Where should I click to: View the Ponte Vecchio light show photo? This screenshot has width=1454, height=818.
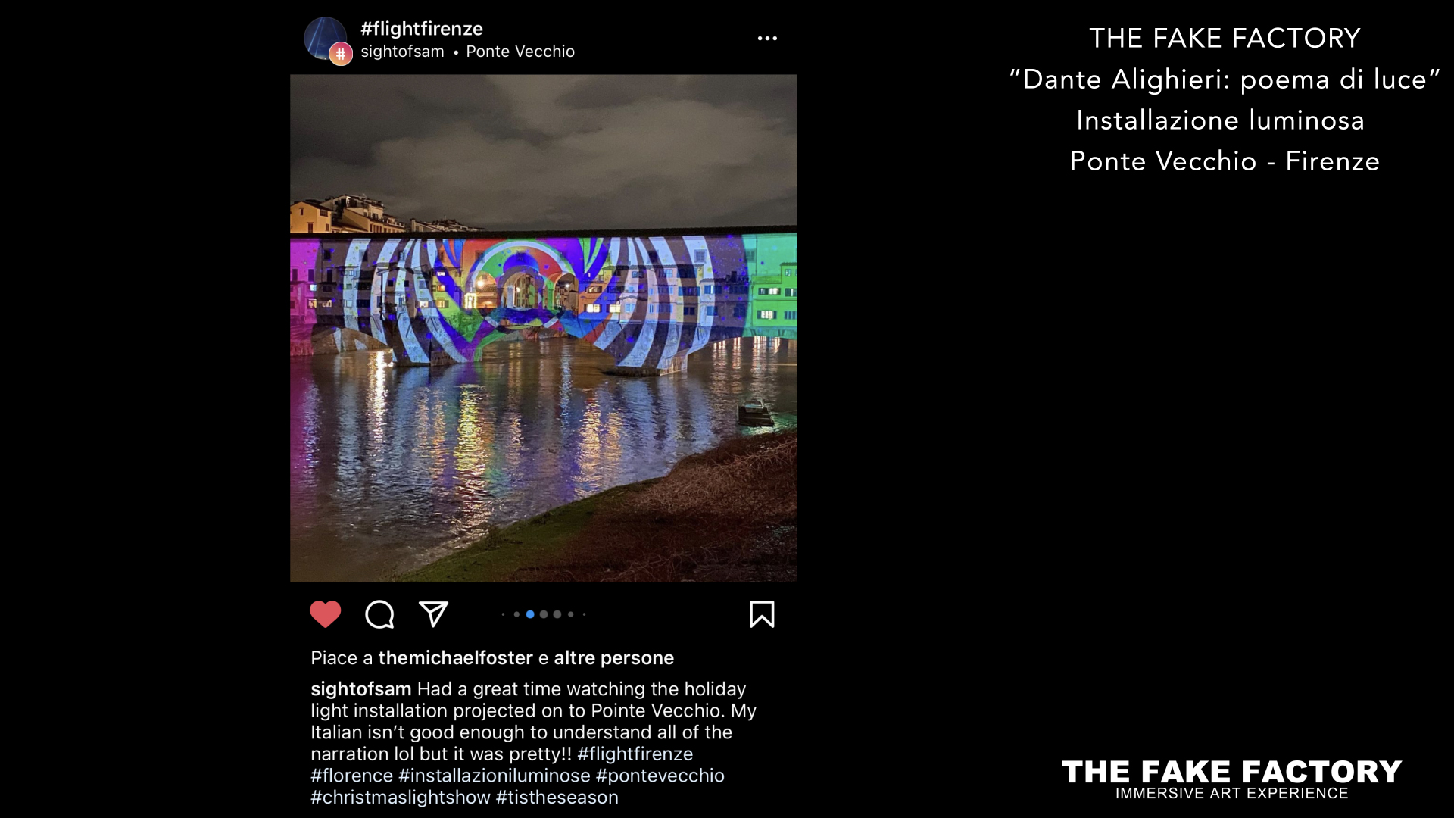[544, 328]
